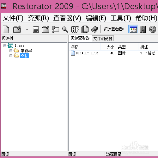Expand the 字符串 folder node
Image resolution: width=158 pixels, height=158 pixels.
11,51
